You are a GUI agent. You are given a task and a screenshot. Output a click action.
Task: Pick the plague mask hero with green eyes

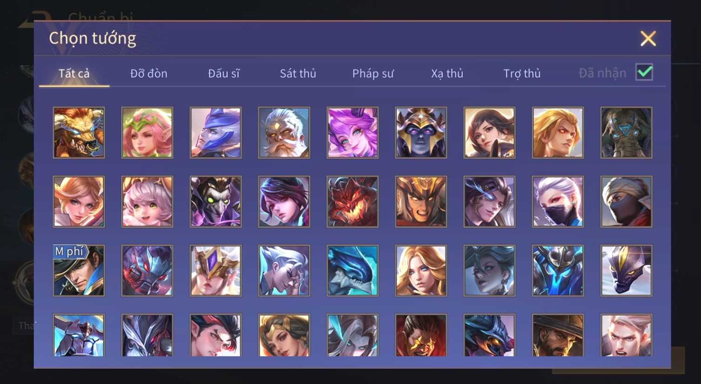point(216,202)
